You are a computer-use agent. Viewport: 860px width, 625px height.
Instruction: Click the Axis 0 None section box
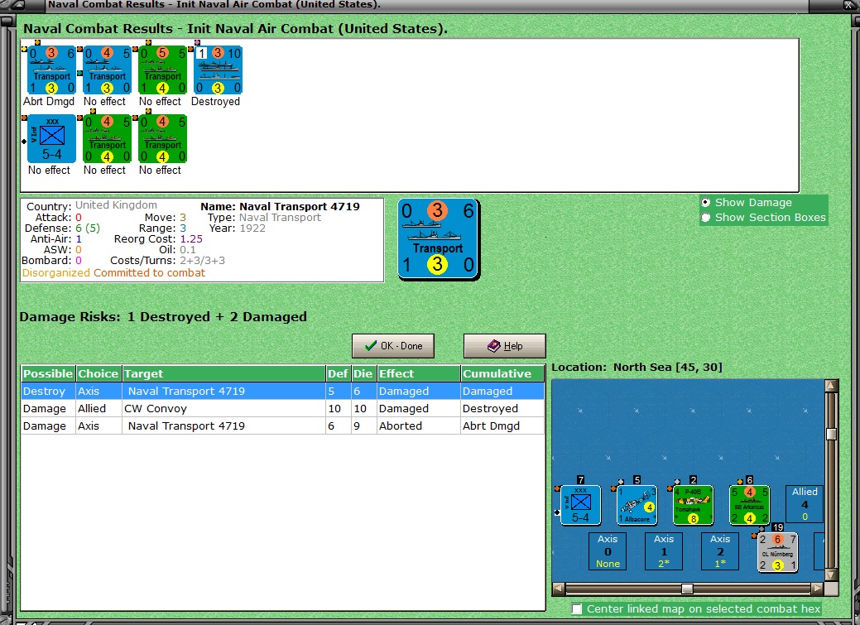[x=608, y=551]
